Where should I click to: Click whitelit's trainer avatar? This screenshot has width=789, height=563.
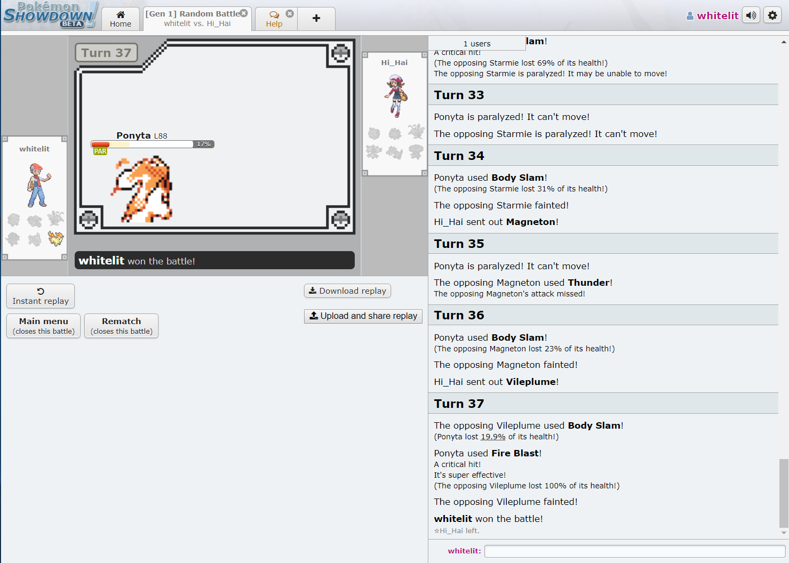pos(38,185)
